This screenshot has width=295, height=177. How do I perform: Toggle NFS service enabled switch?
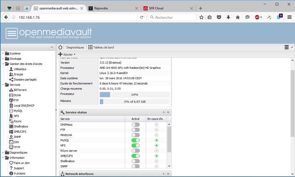[x=135, y=145]
